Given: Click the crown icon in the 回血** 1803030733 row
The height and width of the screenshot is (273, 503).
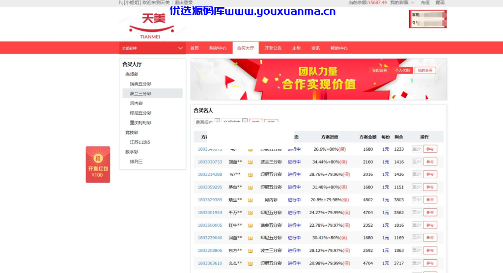Looking at the screenshot, I should point(250,162).
